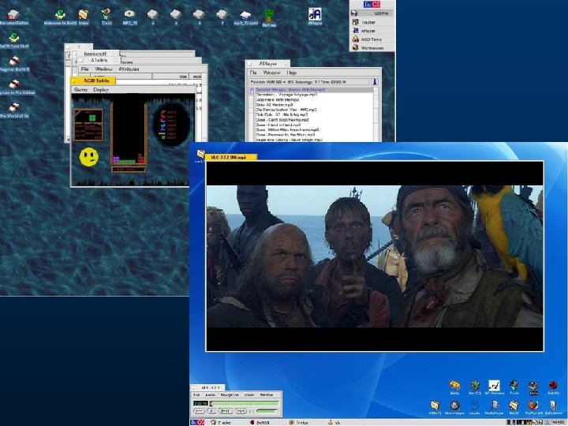Image resolution: width=568 pixels, height=426 pixels.
Task: Click the BeOS logo in the bottom taskbar
Action: pyautogui.click(x=197, y=422)
